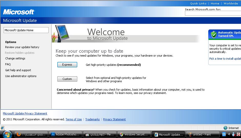Open the Windows Start orb
Image resolution: width=241 pixels, height=138 pixels.
tap(7, 134)
